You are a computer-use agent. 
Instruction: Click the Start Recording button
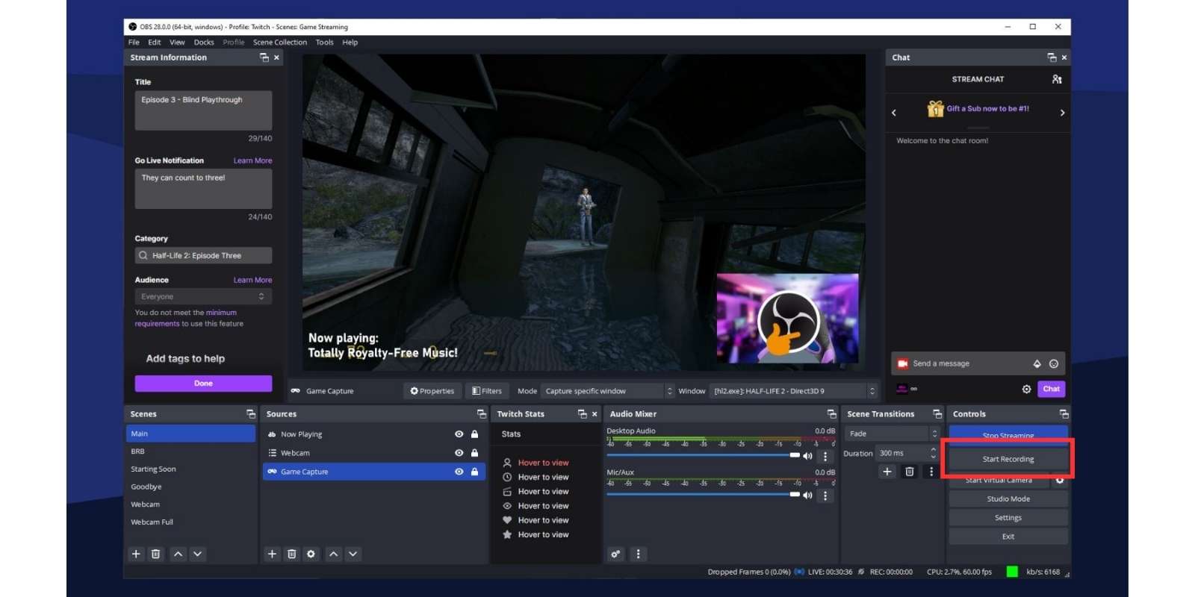1008,459
